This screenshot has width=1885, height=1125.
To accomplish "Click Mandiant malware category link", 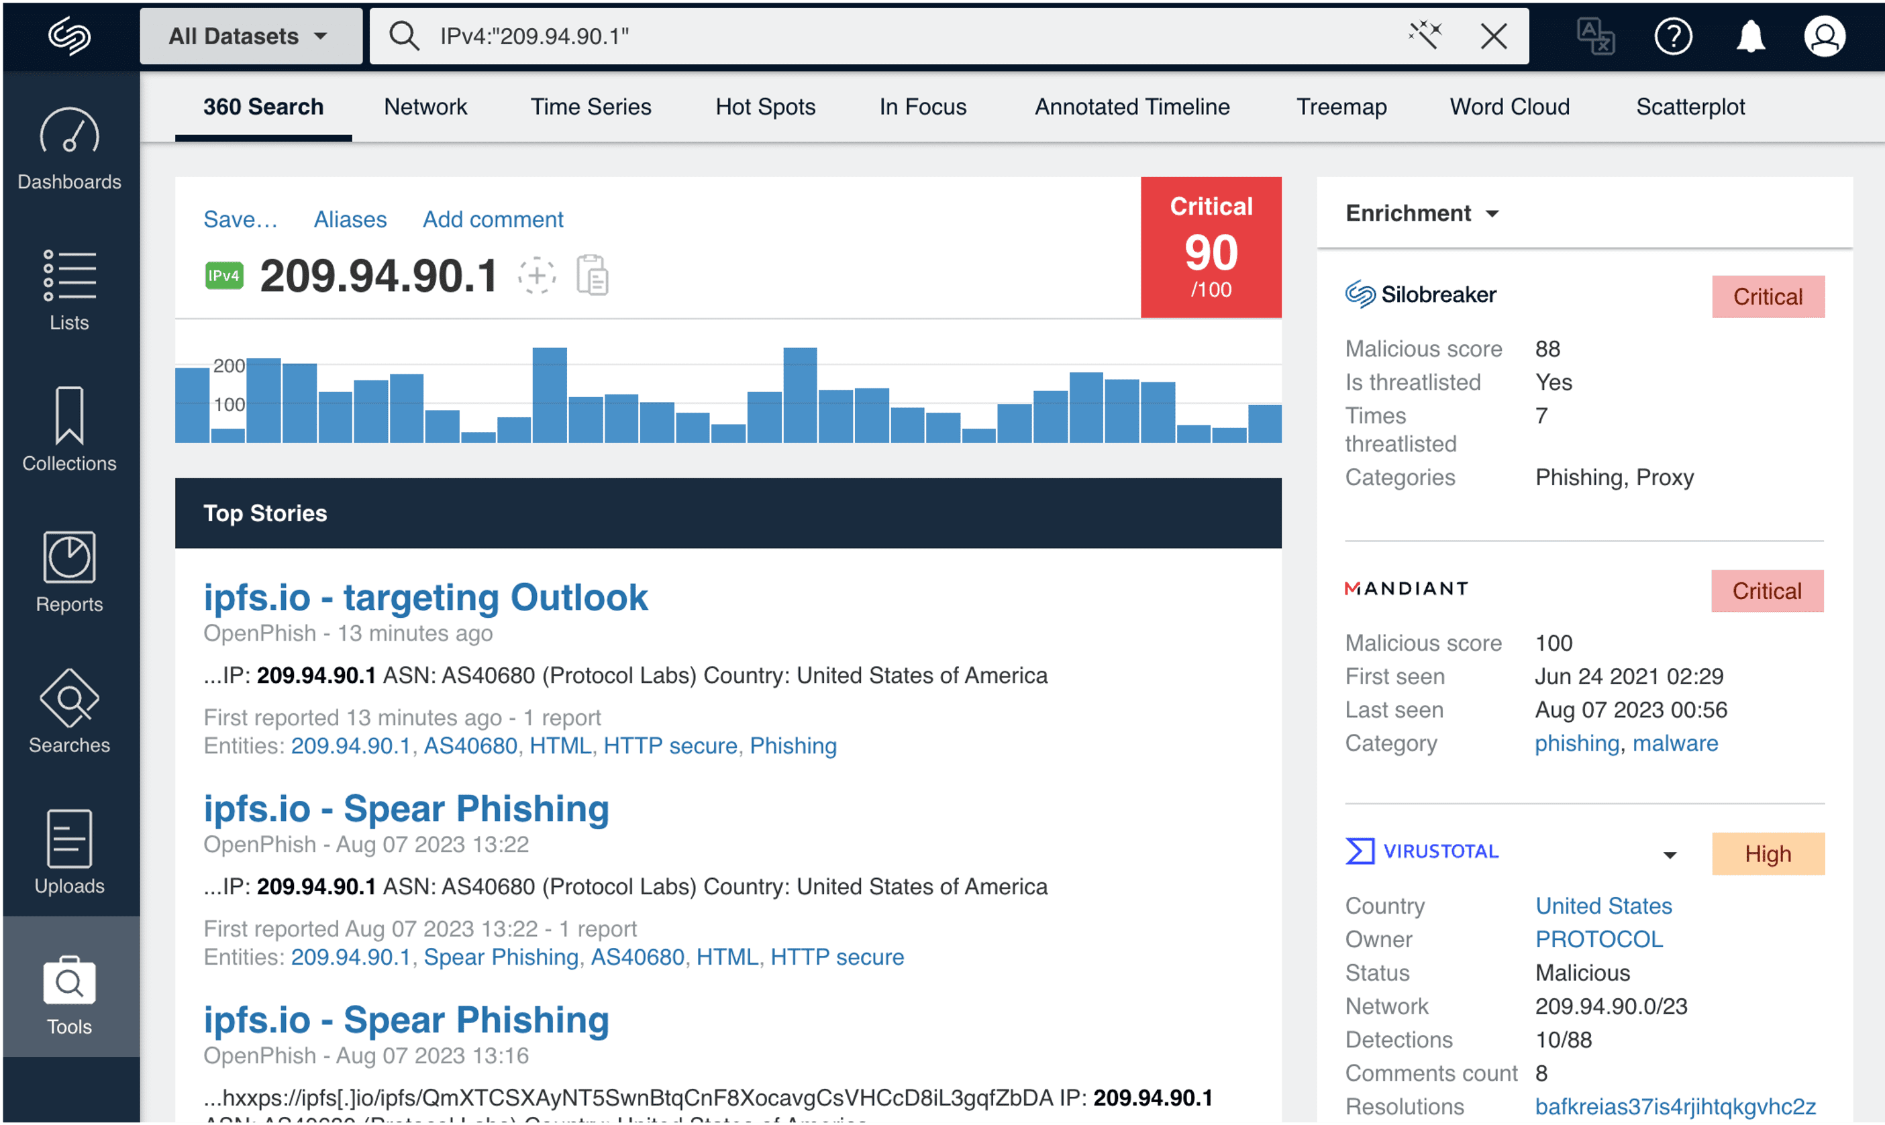I will tap(1675, 743).
